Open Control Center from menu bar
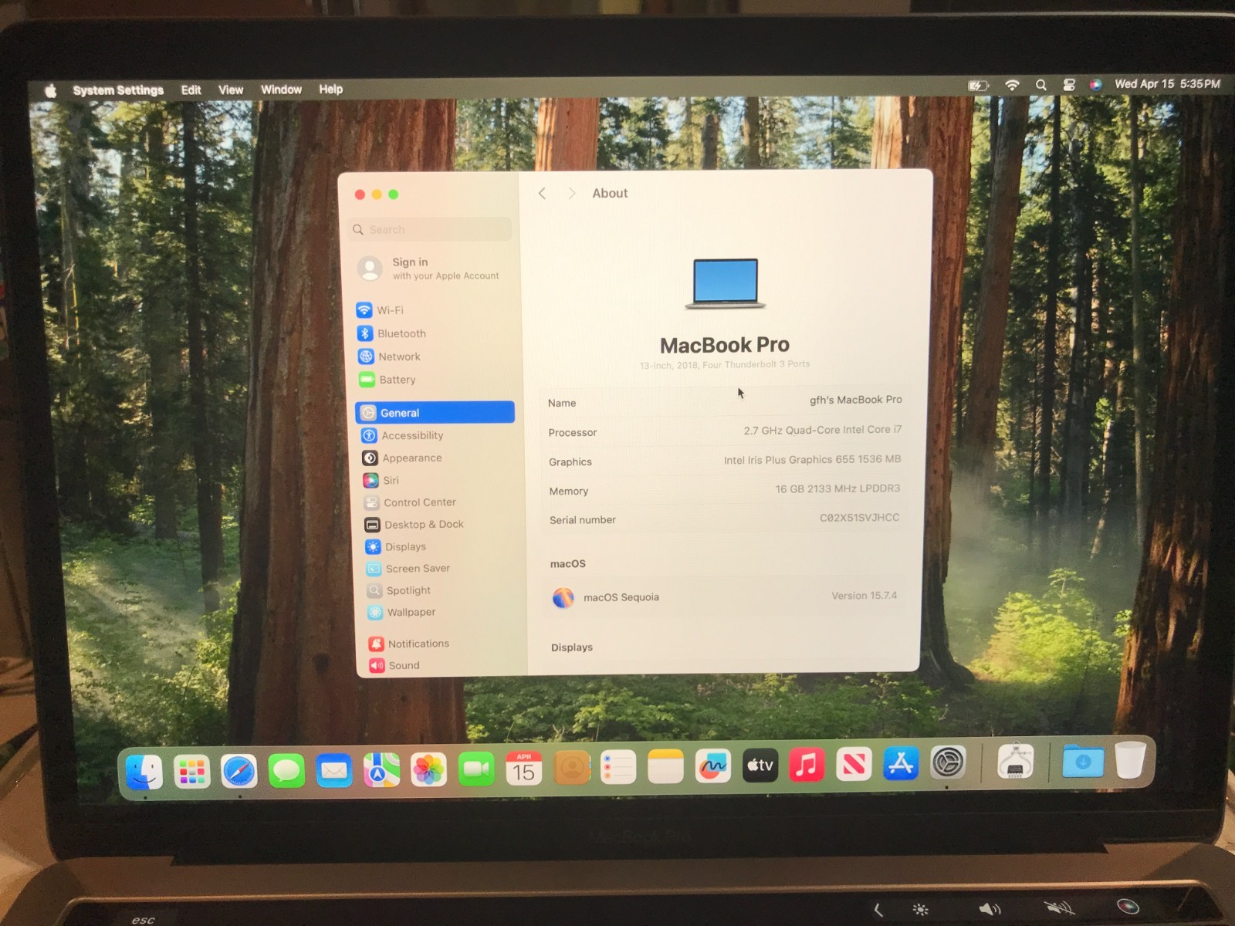Image resolution: width=1235 pixels, height=926 pixels. pos(1069,85)
